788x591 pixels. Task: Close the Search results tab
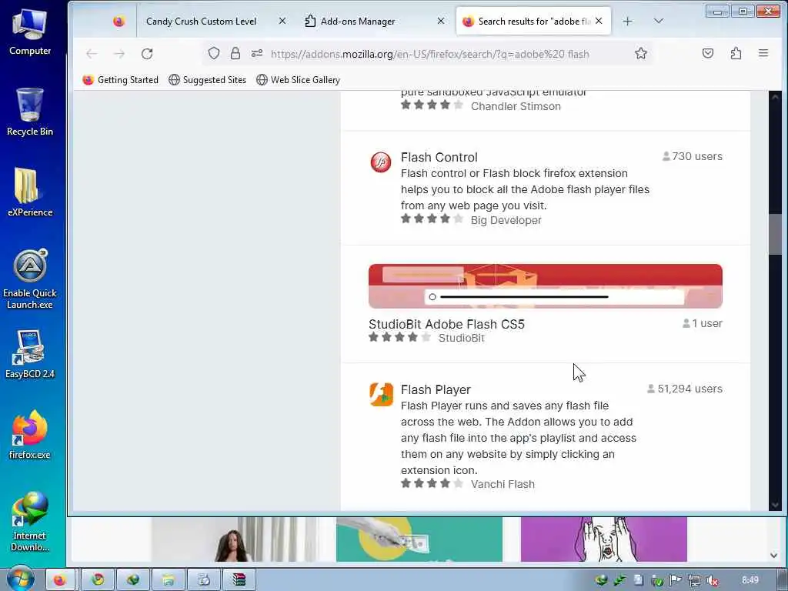(599, 21)
